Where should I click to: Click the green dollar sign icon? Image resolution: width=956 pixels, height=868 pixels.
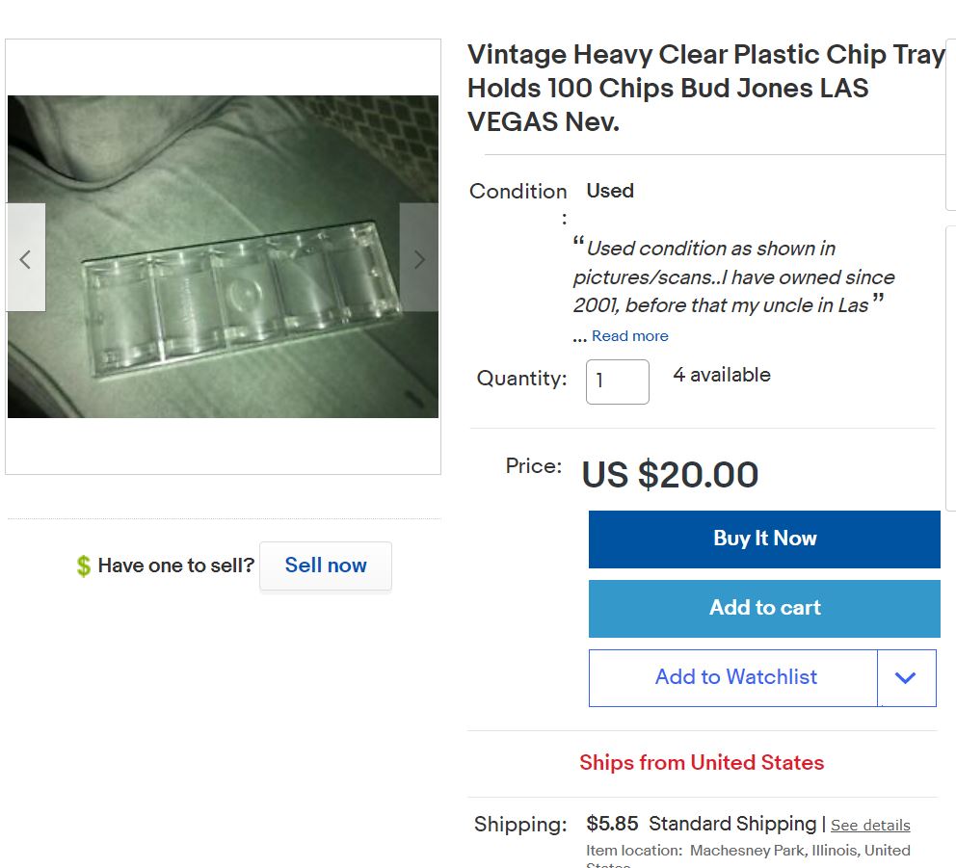[x=84, y=566]
